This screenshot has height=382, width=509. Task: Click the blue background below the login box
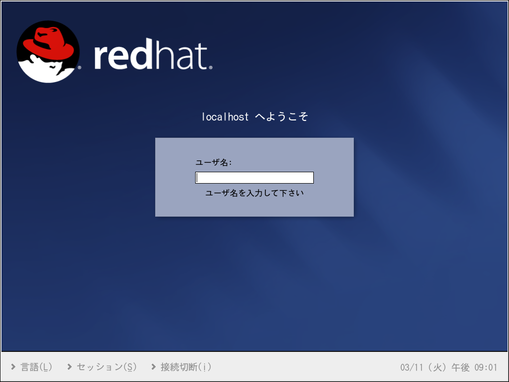[x=254, y=281]
